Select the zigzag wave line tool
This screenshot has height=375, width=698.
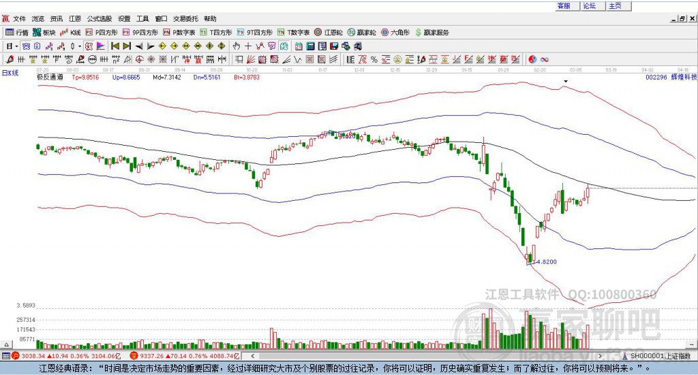[x=298, y=59]
